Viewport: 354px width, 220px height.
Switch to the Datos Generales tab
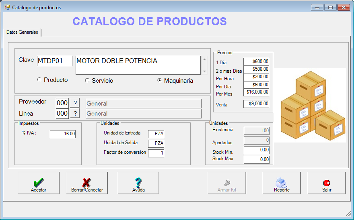click(22, 32)
